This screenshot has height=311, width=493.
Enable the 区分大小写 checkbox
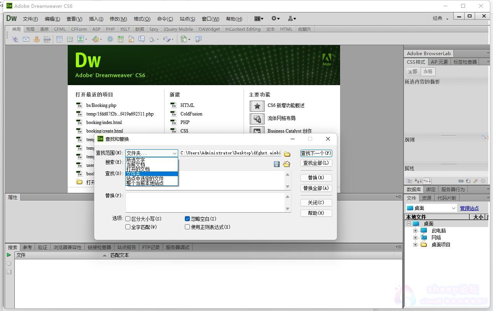coord(128,219)
